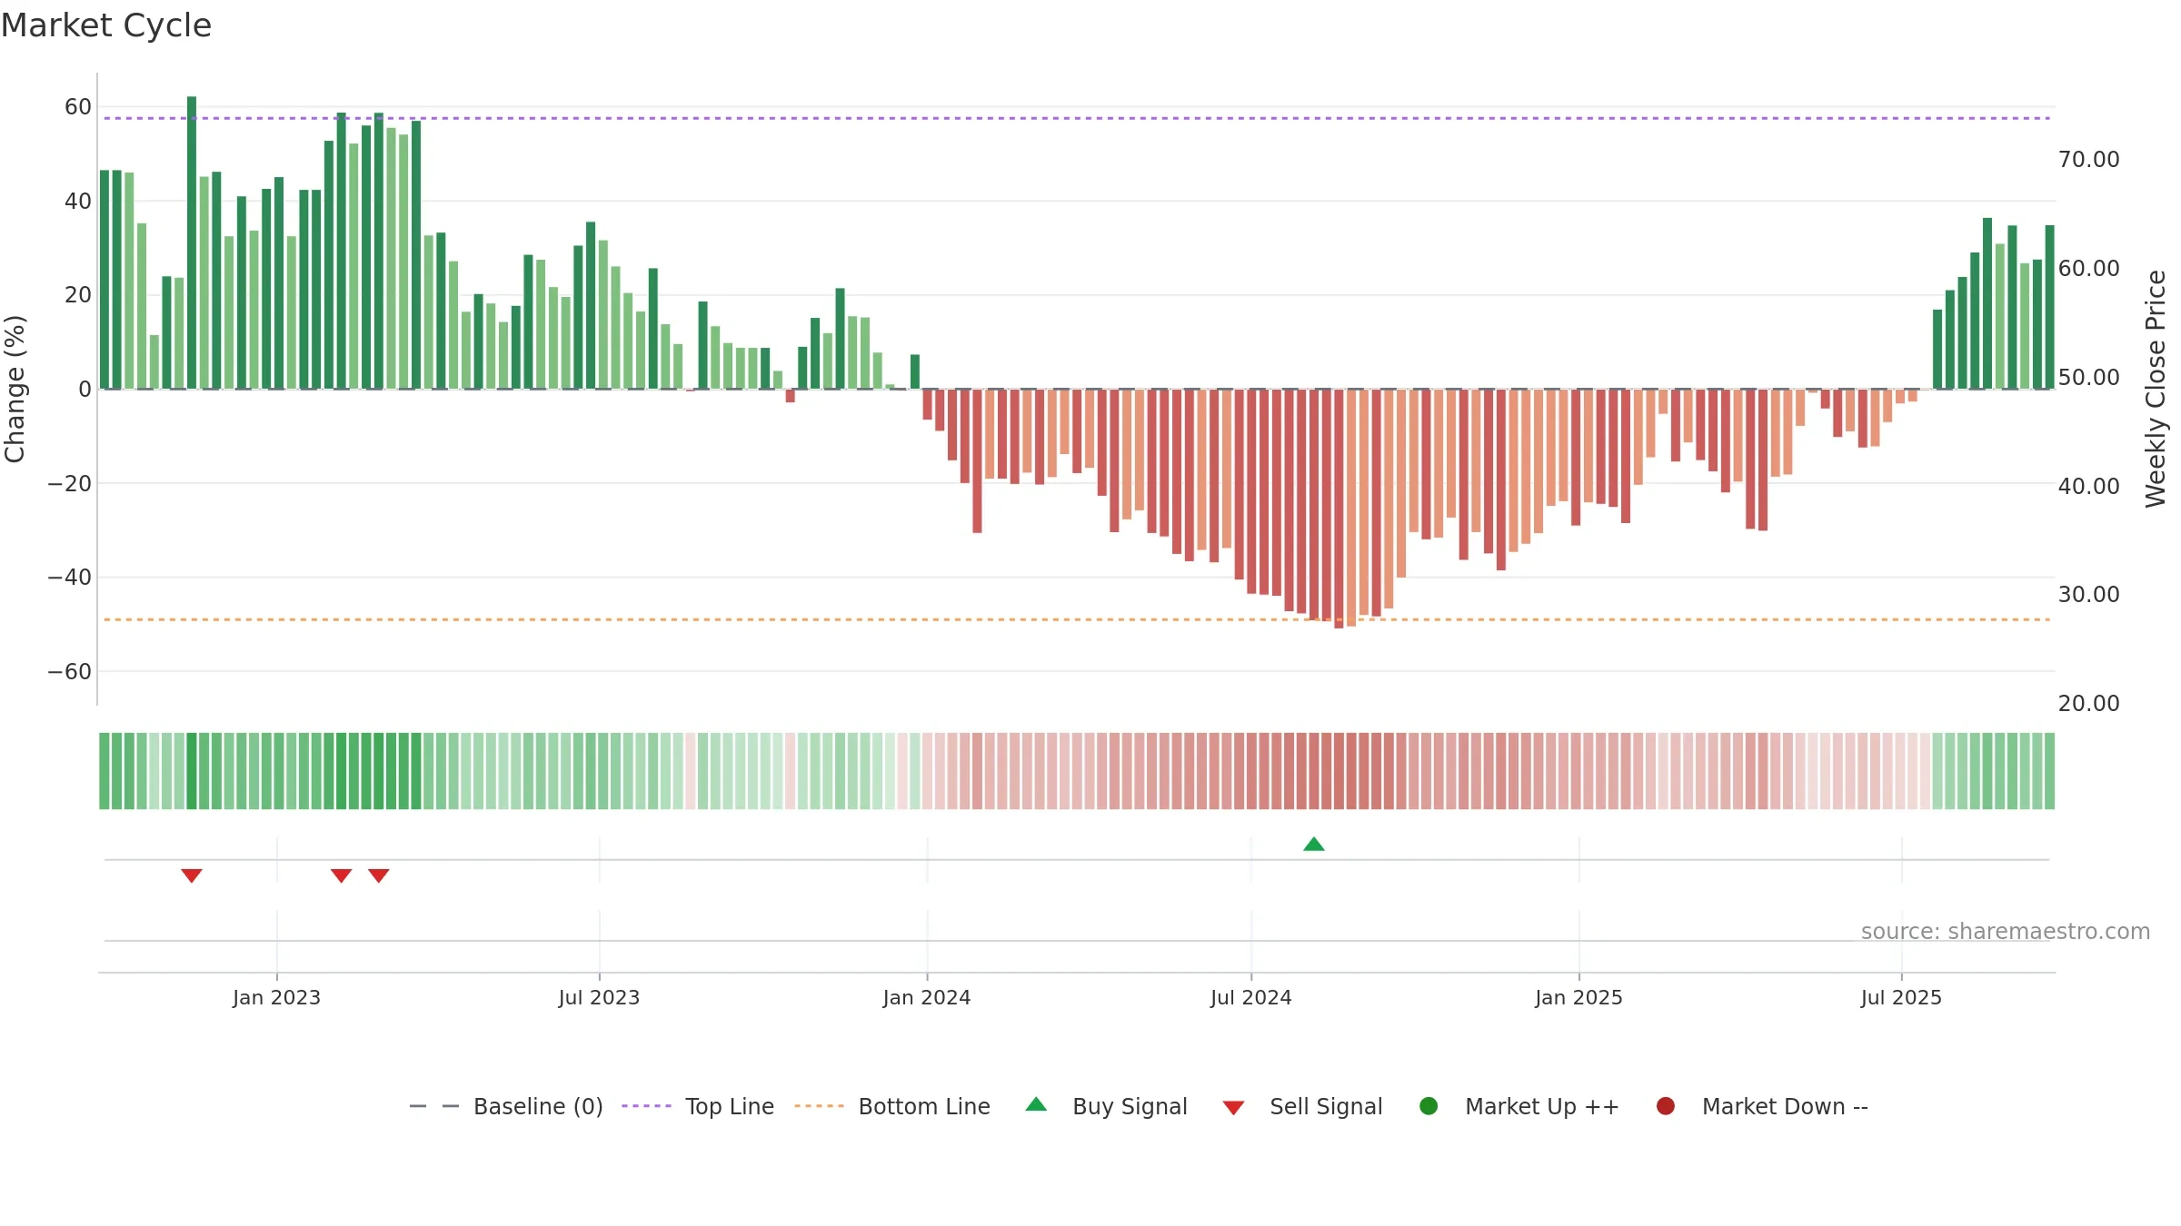Screen dimensions: 2181x1226
Task: Click the green Buy Signal legend triangle icon
Action: coord(1036,1104)
